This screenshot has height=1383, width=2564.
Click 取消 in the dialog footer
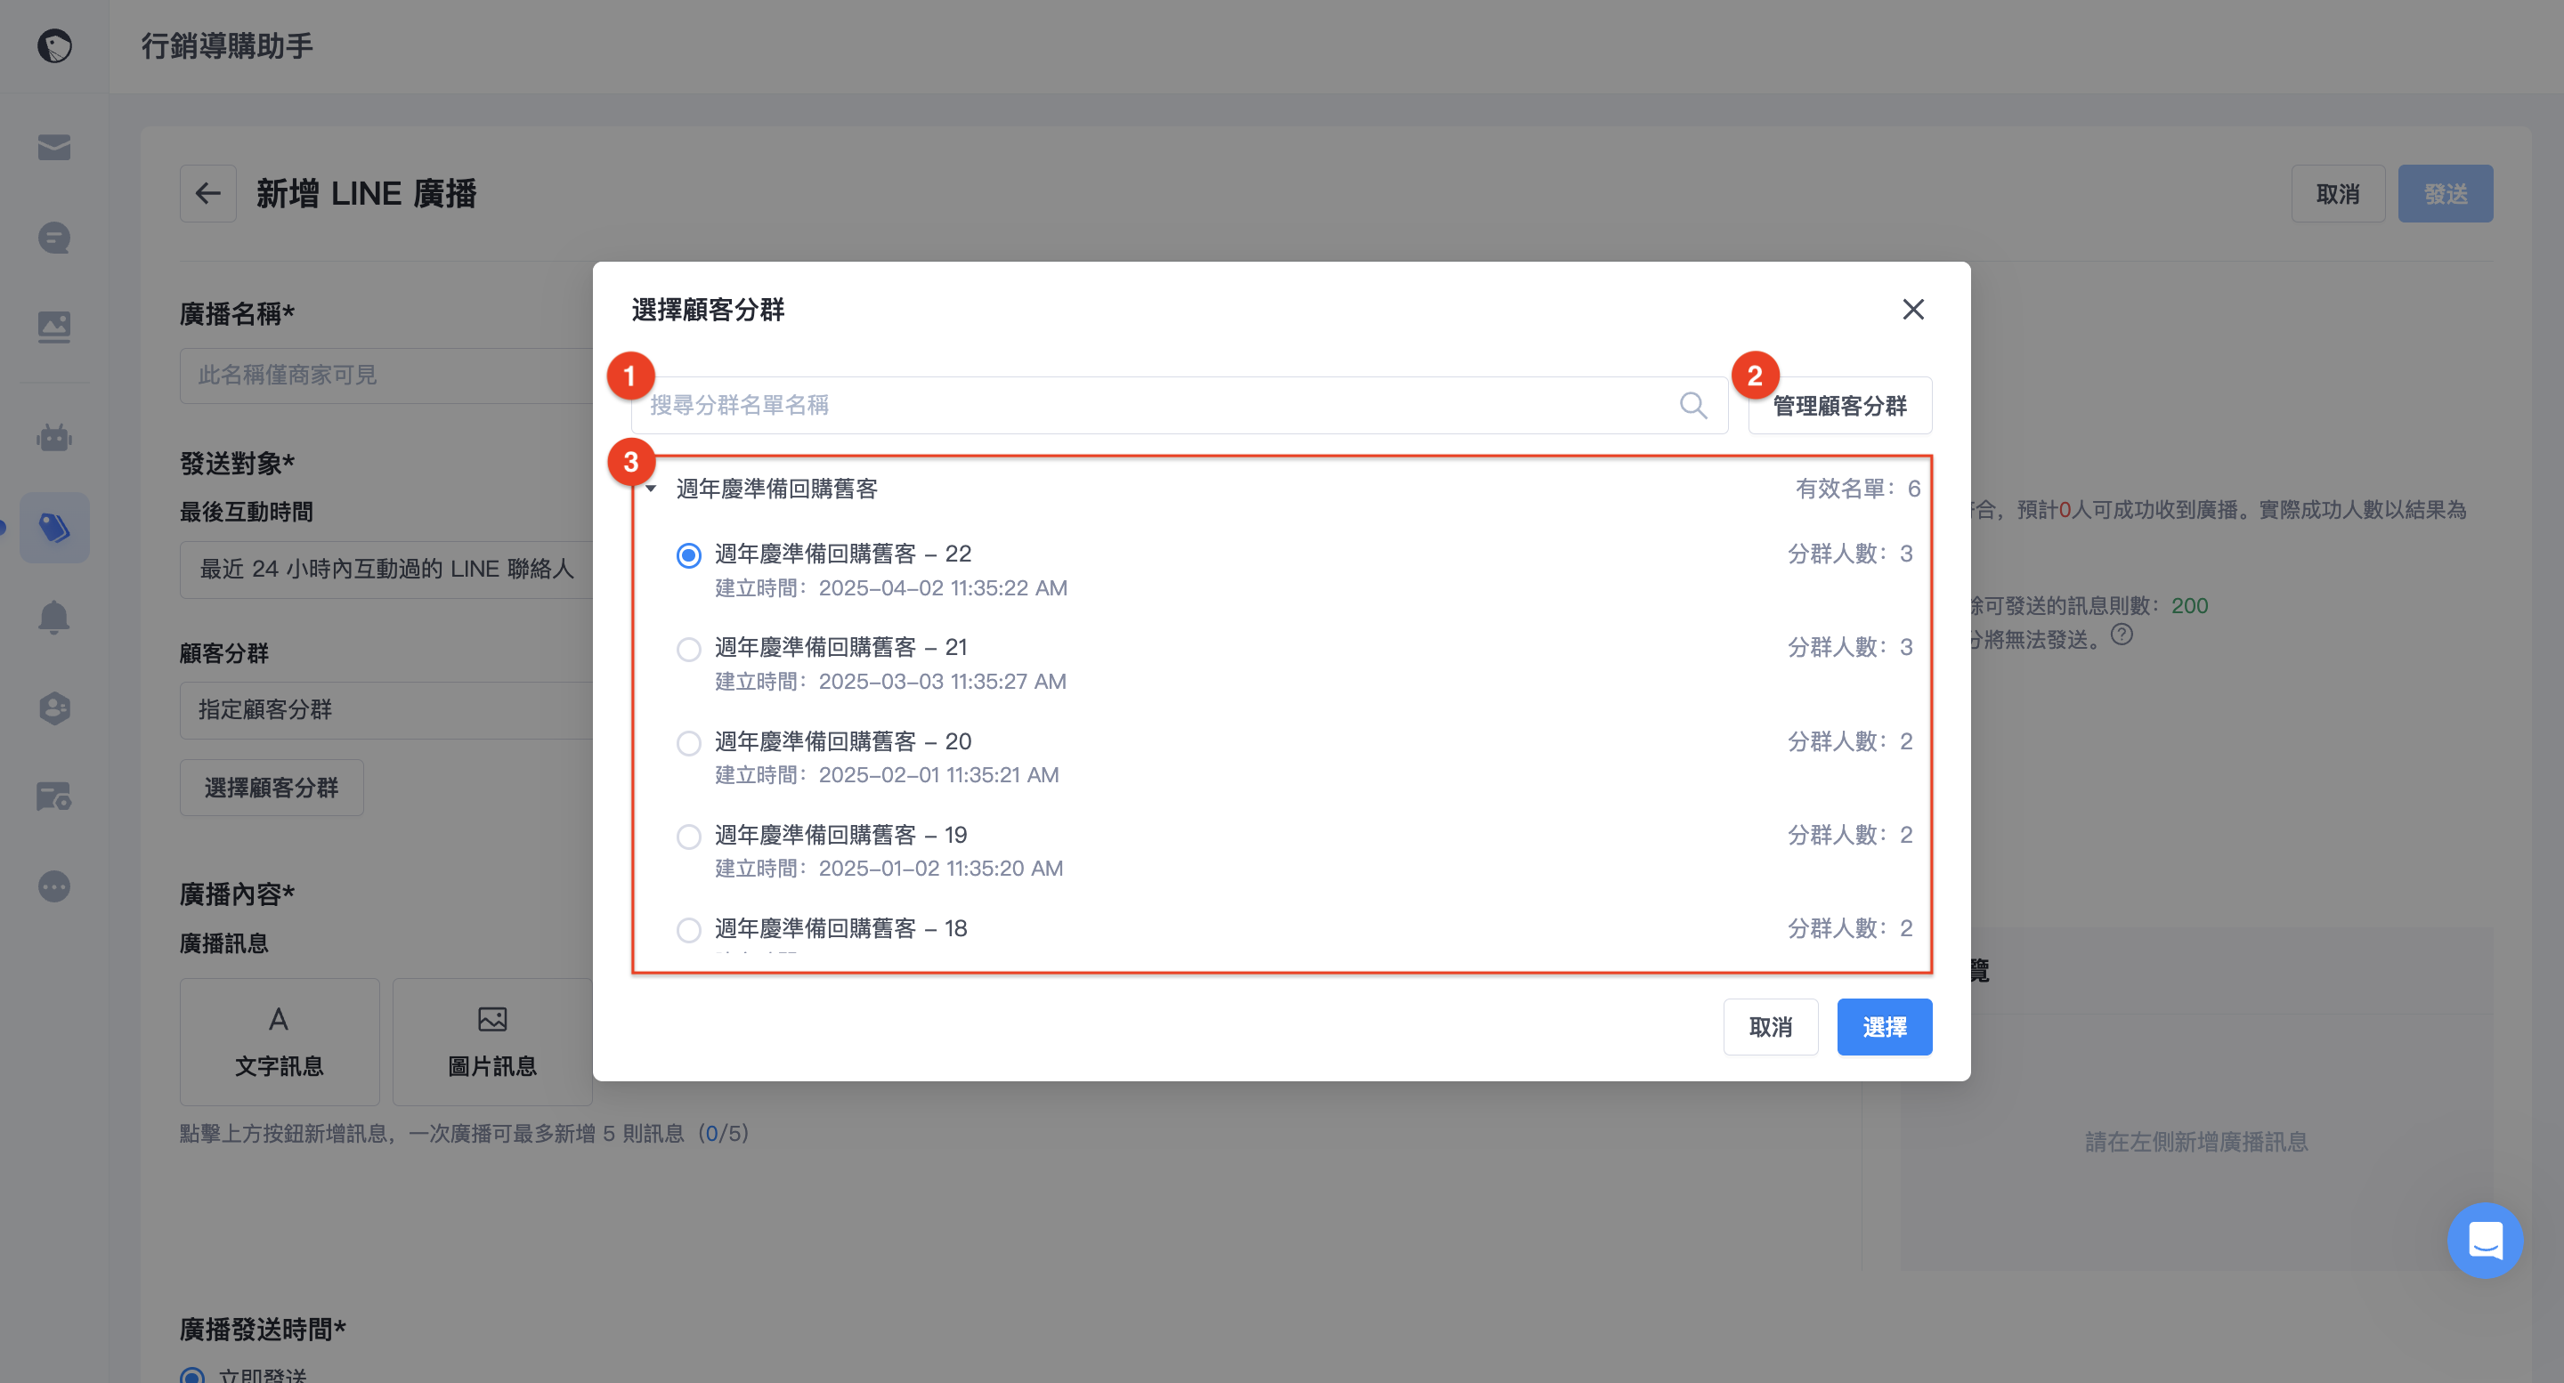pos(1771,1027)
